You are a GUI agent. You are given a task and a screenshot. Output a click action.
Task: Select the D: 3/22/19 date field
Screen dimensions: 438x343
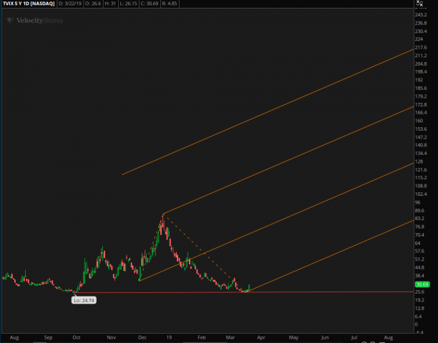pos(70,4)
